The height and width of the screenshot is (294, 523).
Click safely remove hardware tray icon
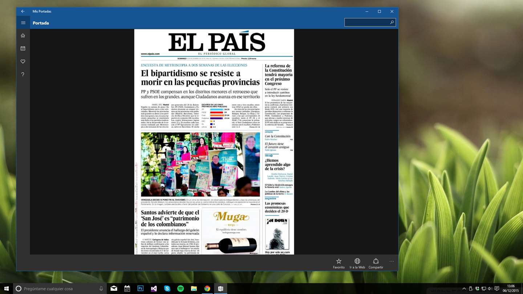pyautogui.click(x=471, y=289)
